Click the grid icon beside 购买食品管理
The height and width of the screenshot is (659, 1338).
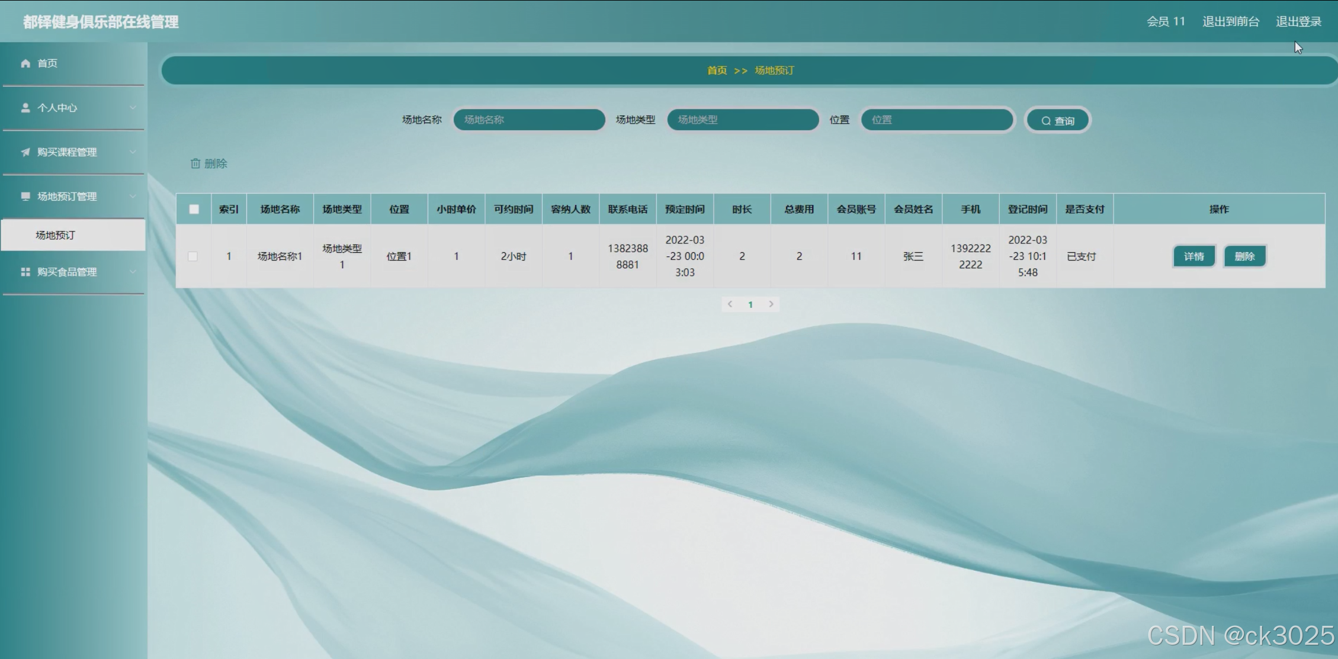click(x=25, y=272)
